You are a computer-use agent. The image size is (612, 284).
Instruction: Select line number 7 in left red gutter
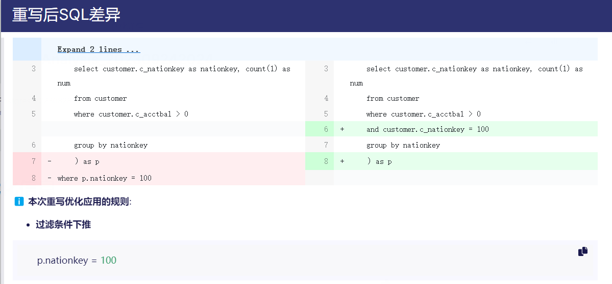pyautogui.click(x=33, y=161)
